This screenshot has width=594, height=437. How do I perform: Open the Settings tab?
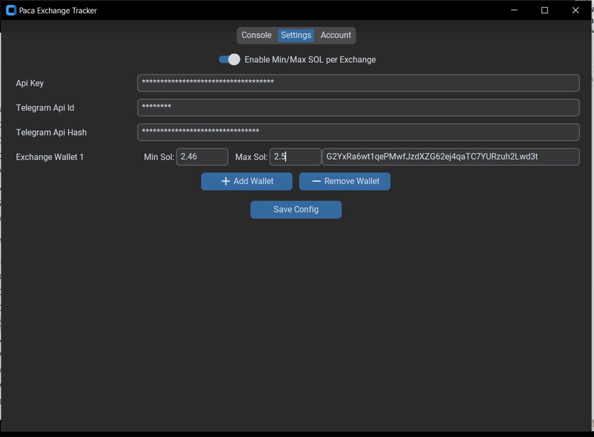point(296,35)
